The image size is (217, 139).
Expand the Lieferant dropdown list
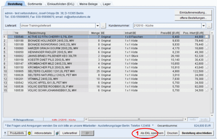(x=98, y=26)
